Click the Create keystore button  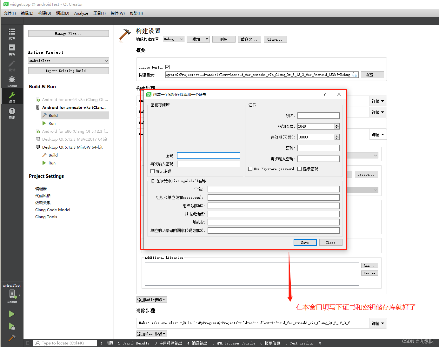coord(366,174)
